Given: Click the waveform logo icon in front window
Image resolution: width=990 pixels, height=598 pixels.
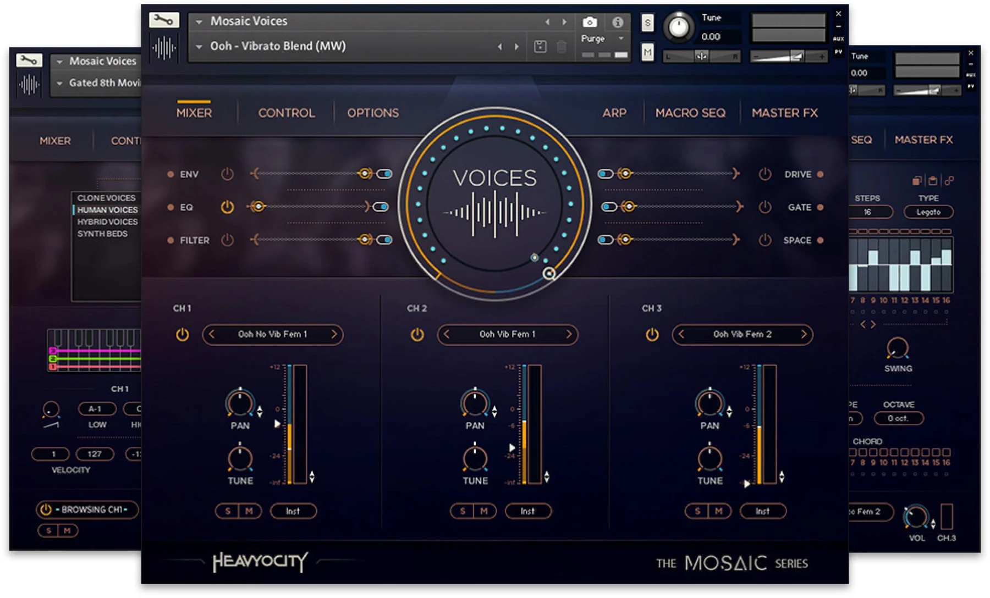Looking at the screenshot, I should (x=164, y=48).
